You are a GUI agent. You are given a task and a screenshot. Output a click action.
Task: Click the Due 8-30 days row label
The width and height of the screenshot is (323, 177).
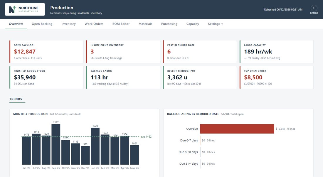point(188,152)
